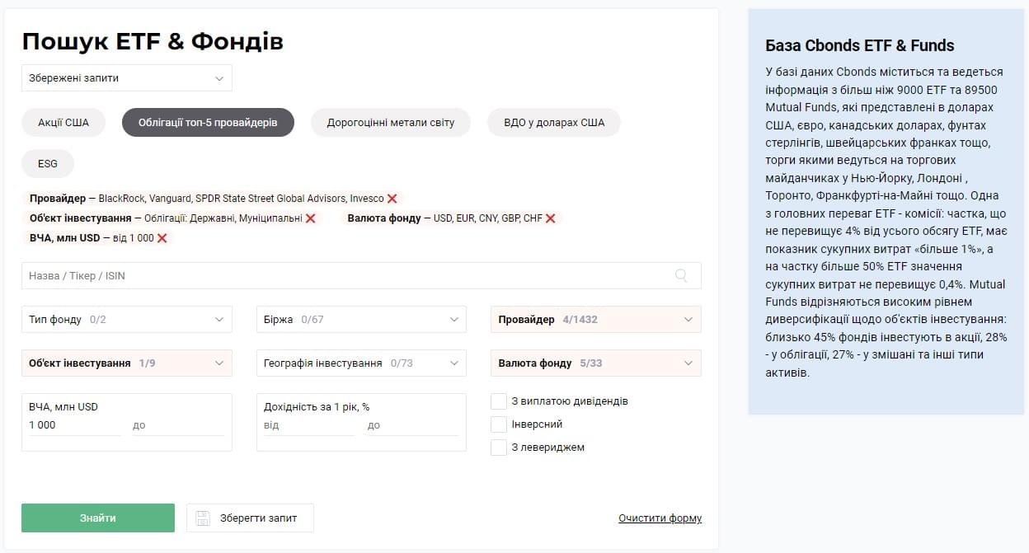Tick the Інверсний checkbox
The width and height of the screenshot is (1029, 553).
(499, 424)
